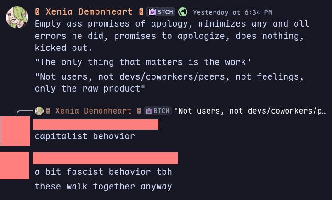This screenshot has height=200, width=332.
Task: Open the redacted avatar beside "capitalist behavior"
Action: click(15, 131)
